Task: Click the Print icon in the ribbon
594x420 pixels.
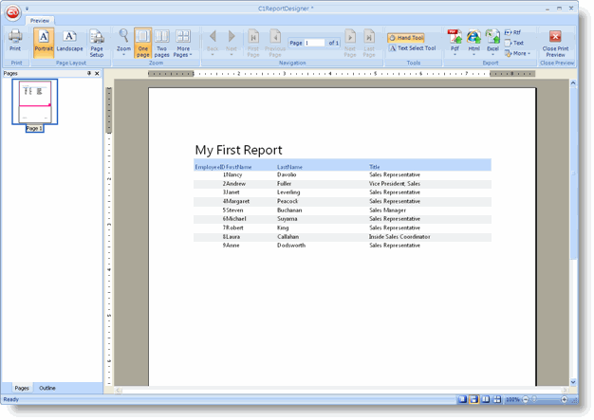Action: [x=15, y=41]
